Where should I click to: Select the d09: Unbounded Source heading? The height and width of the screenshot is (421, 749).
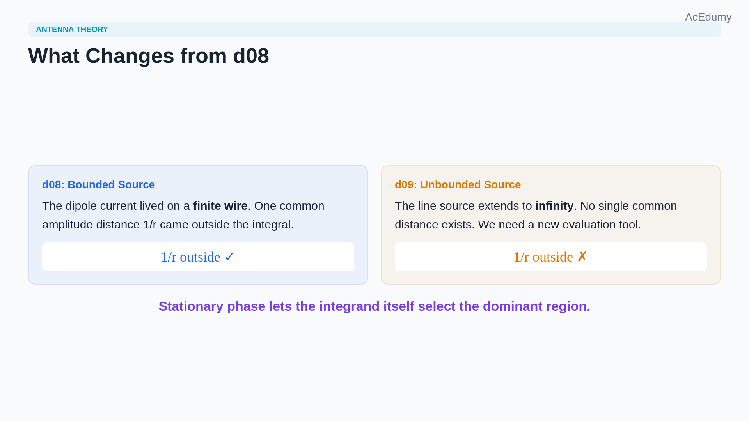click(x=458, y=184)
